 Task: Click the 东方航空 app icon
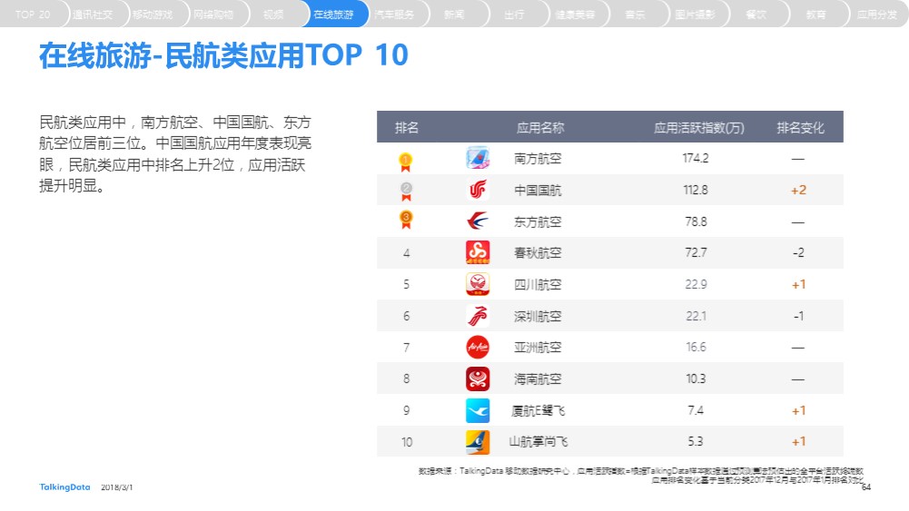[478, 221]
